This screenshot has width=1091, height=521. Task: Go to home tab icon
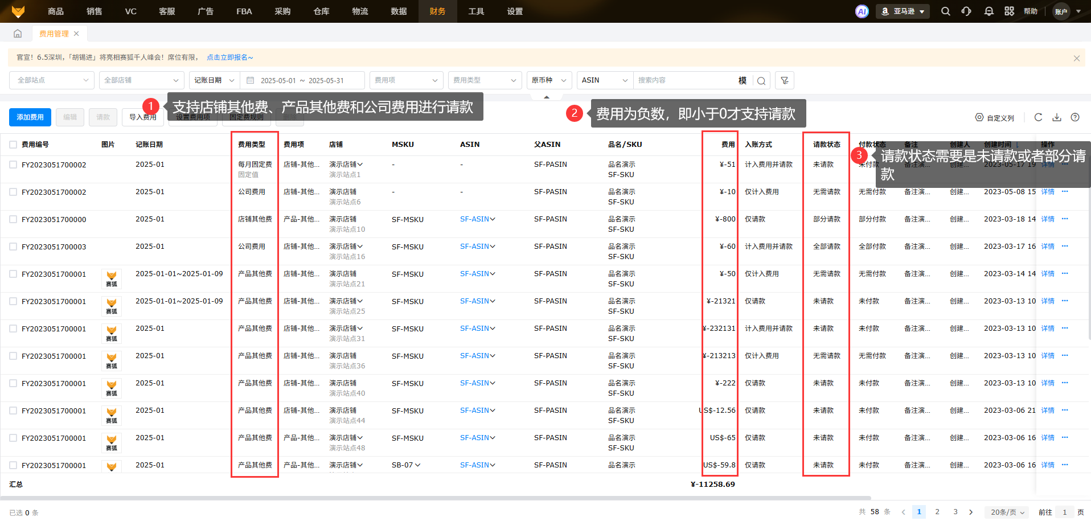(x=18, y=34)
